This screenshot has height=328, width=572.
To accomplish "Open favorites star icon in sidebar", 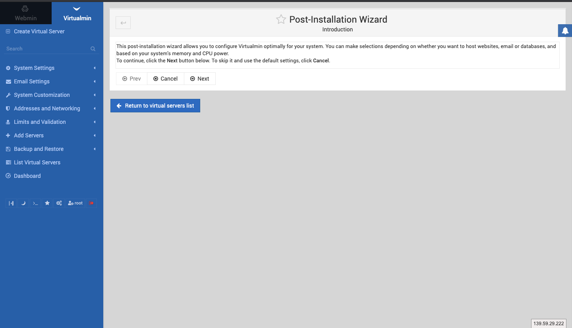I will click(x=47, y=203).
